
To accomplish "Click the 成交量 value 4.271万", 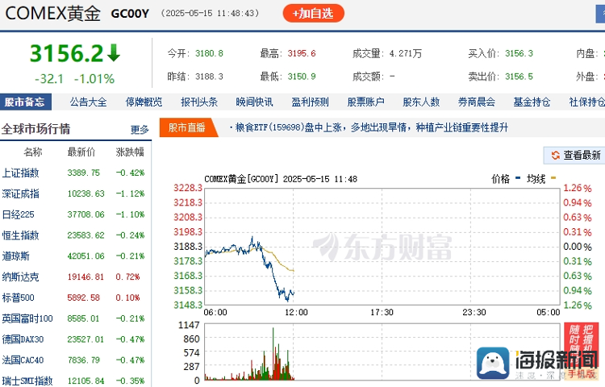I will click(406, 53).
